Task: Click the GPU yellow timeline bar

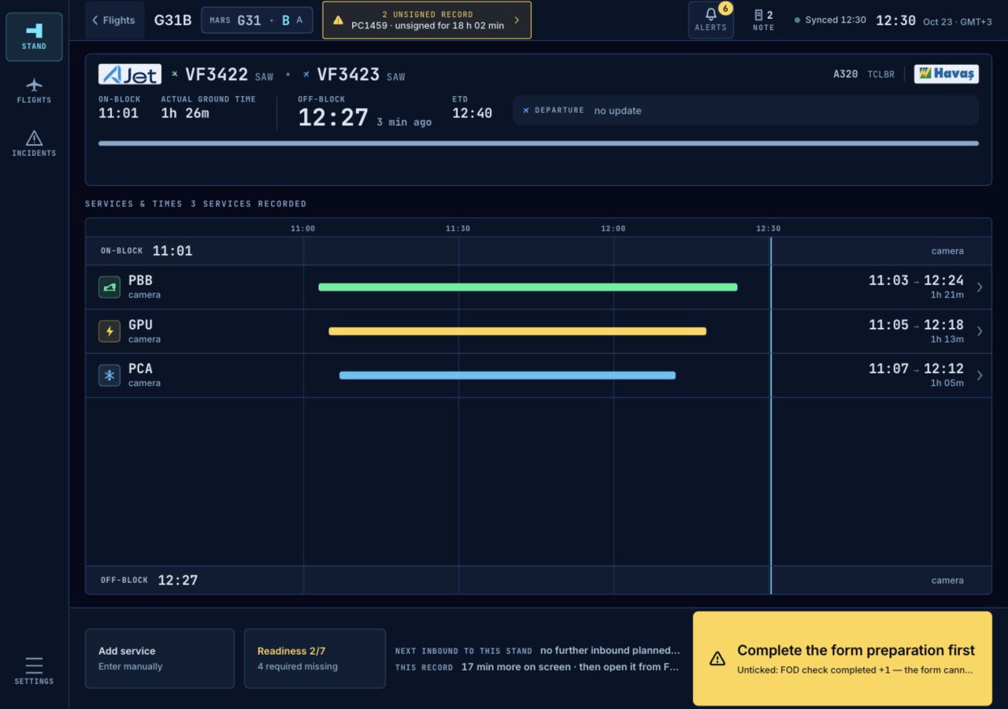Action: 517,331
